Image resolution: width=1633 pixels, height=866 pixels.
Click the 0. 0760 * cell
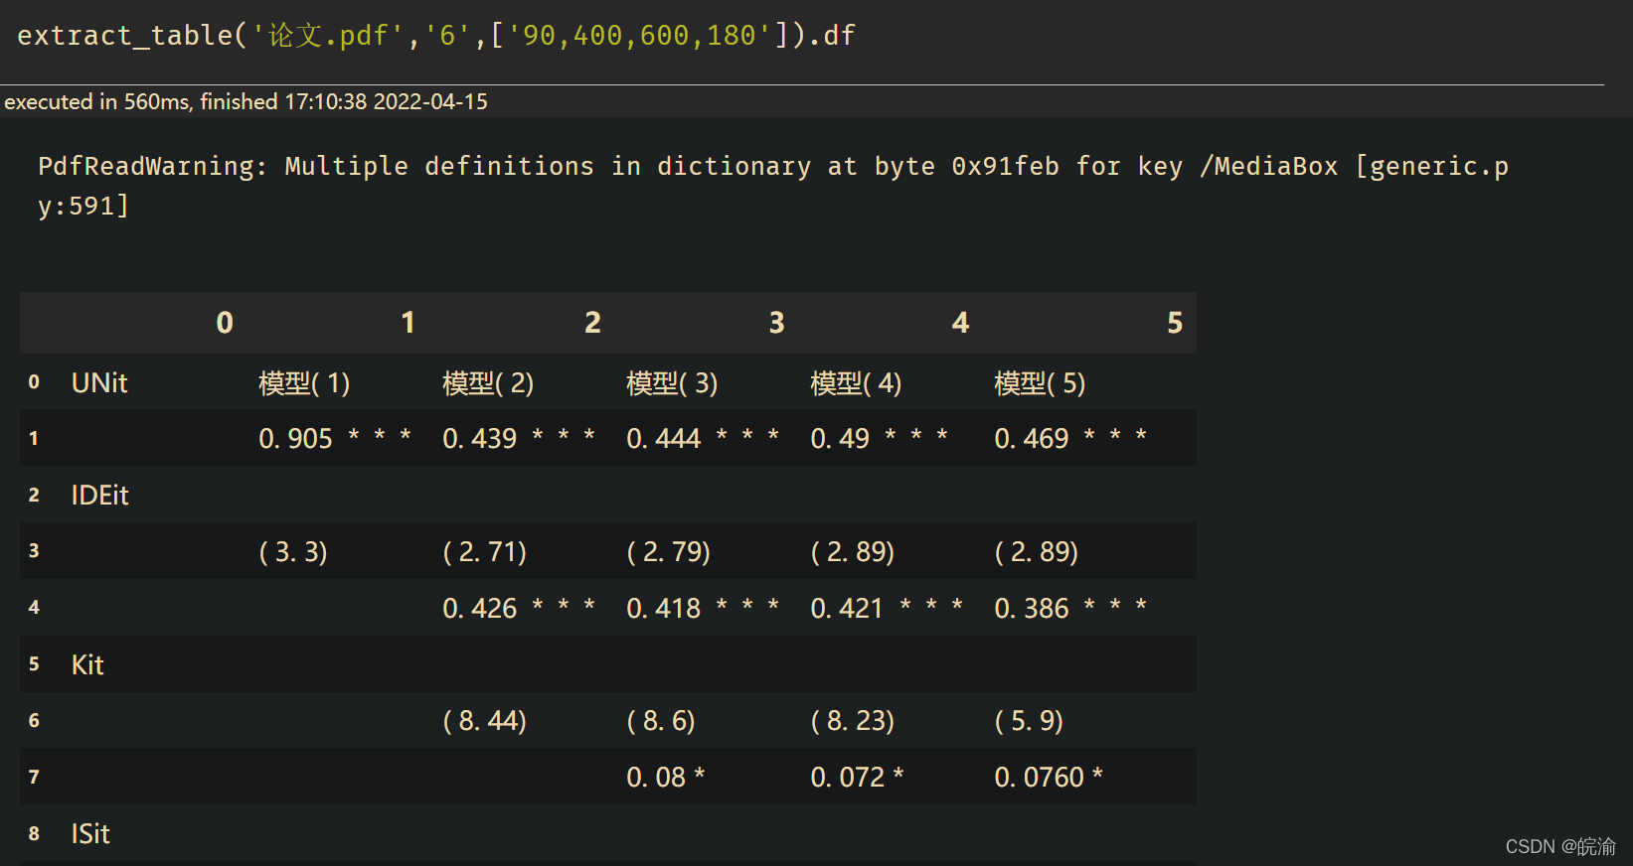coord(1049,778)
